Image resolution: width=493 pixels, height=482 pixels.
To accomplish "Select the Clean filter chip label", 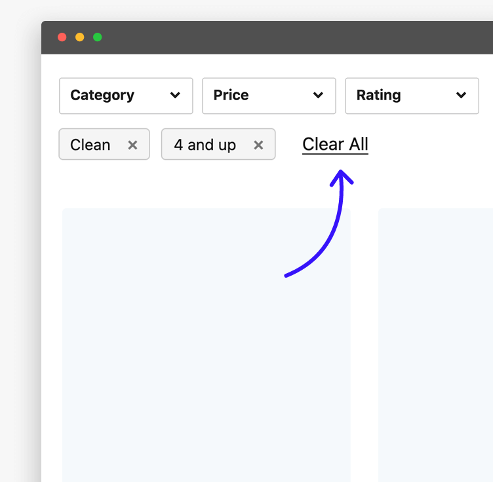I will pyautogui.click(x=90, y=145).
